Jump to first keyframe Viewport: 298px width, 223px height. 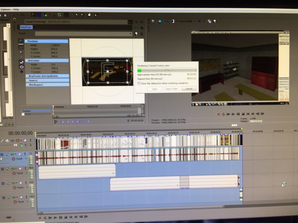pyautogui.click(x=63, y=122)
